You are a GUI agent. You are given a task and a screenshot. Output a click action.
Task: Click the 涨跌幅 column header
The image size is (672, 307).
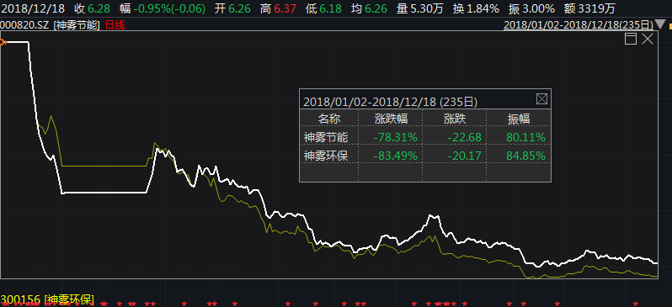coord(391,119)
